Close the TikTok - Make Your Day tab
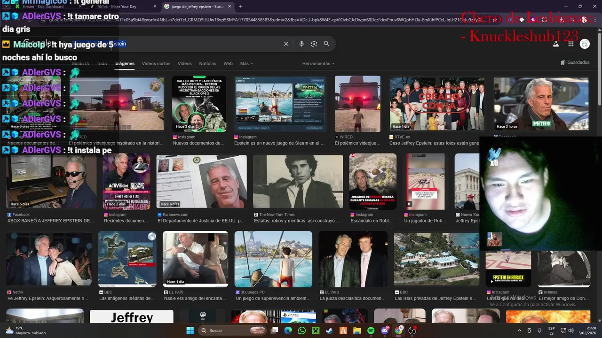602x338 pixels. [x=155, y=7]
